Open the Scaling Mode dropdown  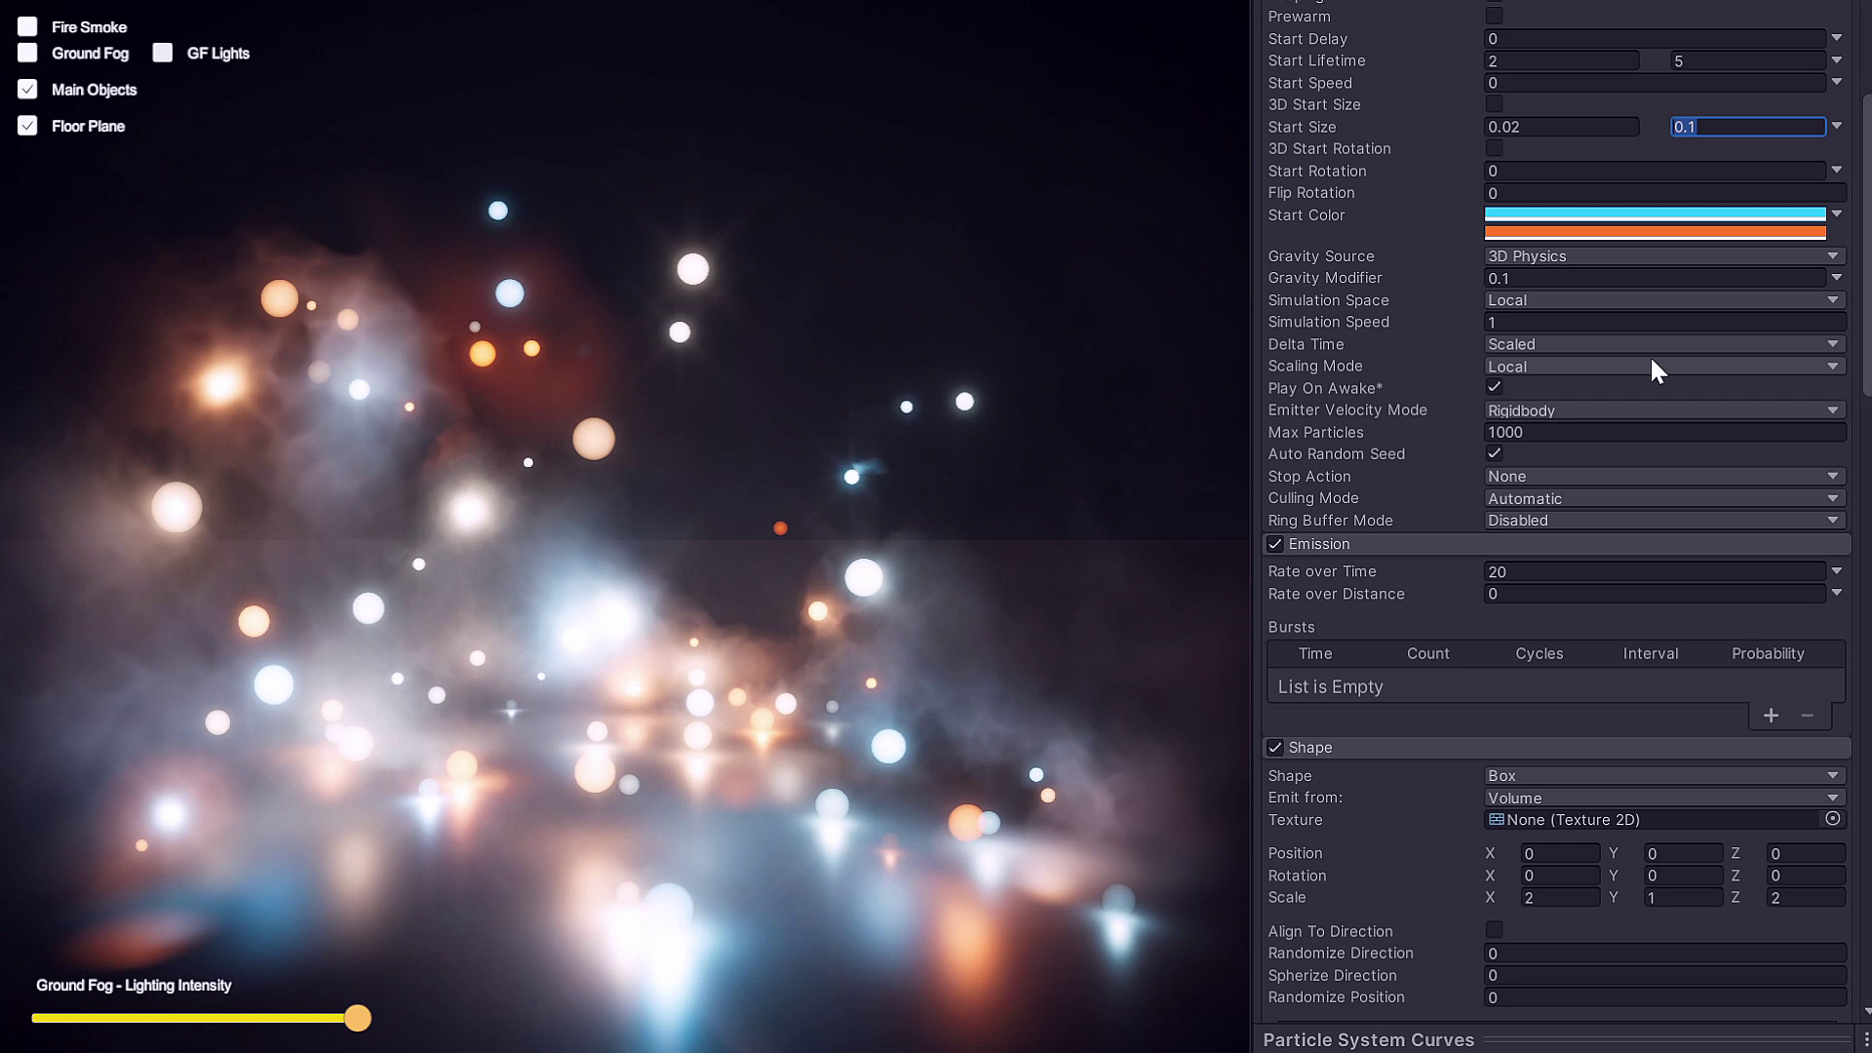(x=1664, y=367)
